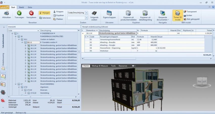The height and width of the screenshot is (114, 215).
Task: Open the search text dropdown arrow
Action: point(87,18)
